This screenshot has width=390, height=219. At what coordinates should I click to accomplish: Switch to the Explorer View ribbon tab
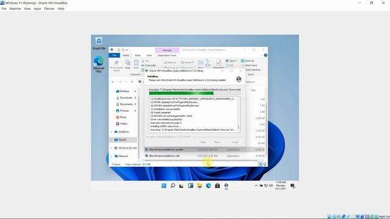[x=149, y=55]
